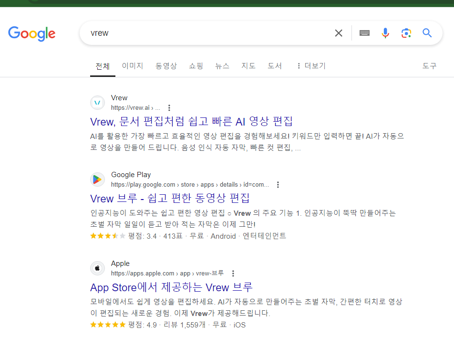Switch to the 동영상 tab
Screen dimensions: 454x348
coord(166,66)
